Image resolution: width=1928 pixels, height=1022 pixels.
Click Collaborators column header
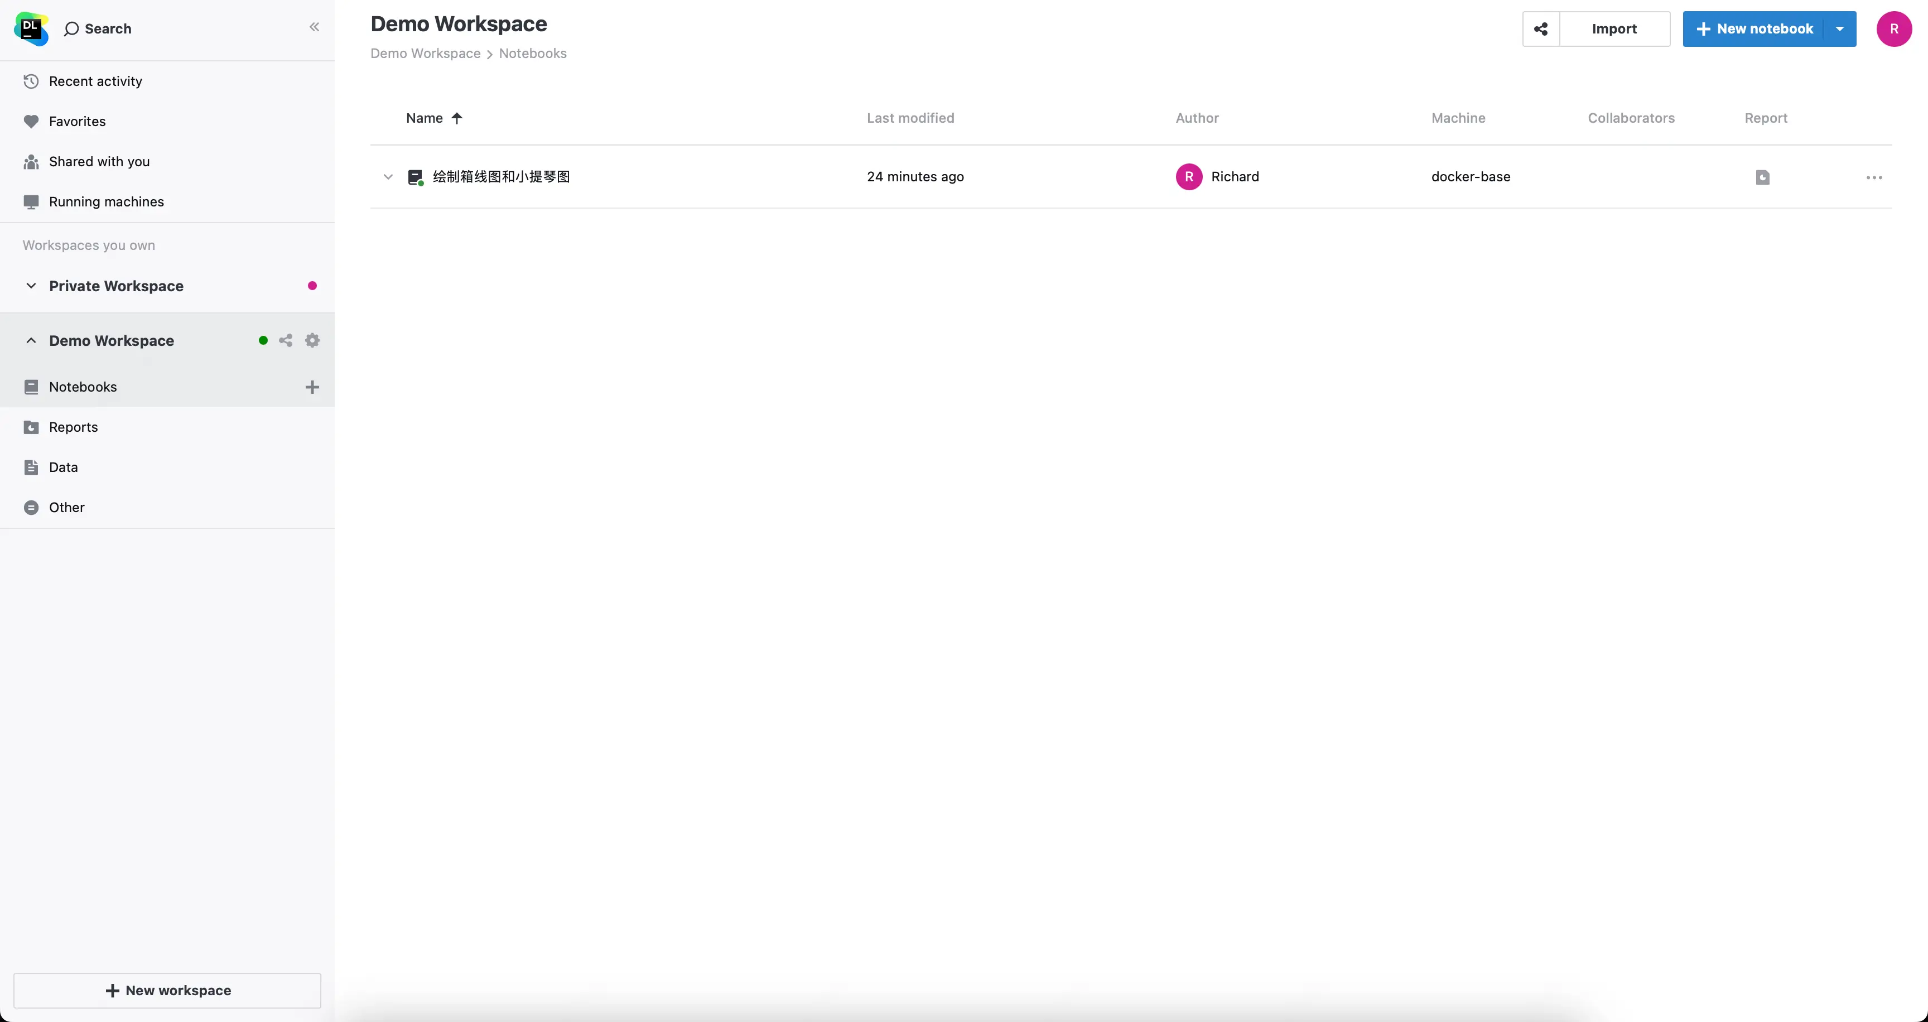1631,118
